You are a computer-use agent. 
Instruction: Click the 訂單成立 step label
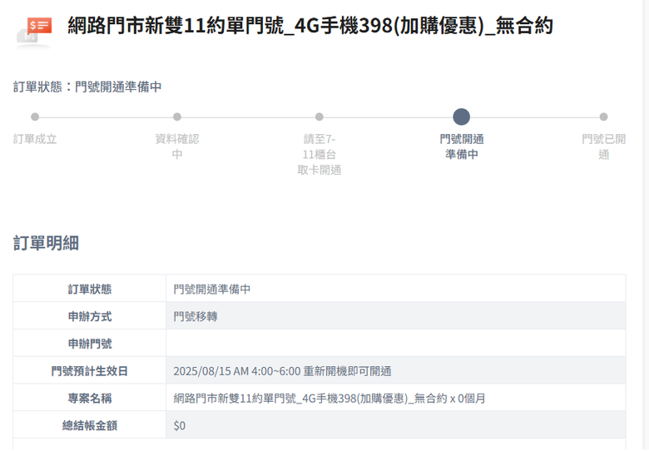pyautogui.click(x=35, y=139)
